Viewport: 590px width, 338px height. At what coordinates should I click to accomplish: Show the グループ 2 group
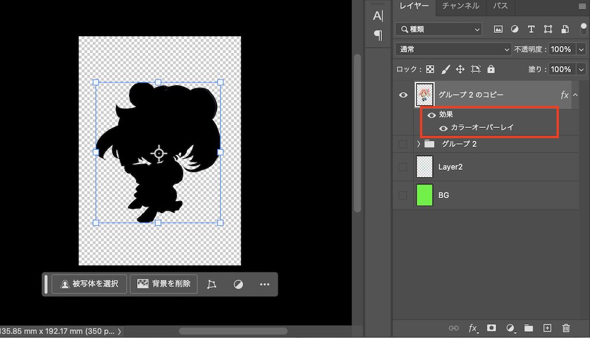point(403,144)
